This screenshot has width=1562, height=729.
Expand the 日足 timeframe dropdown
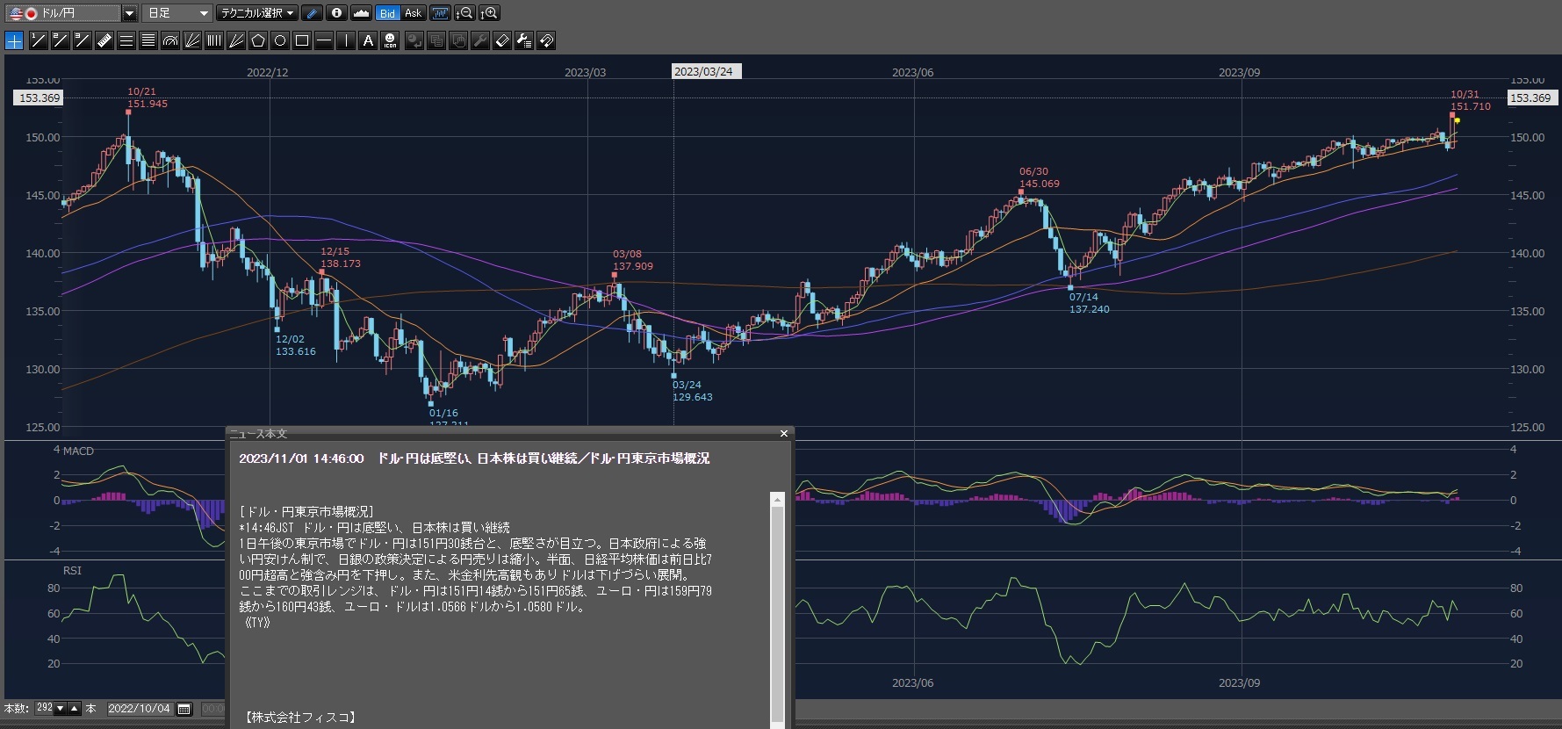(x=204, y=13)
